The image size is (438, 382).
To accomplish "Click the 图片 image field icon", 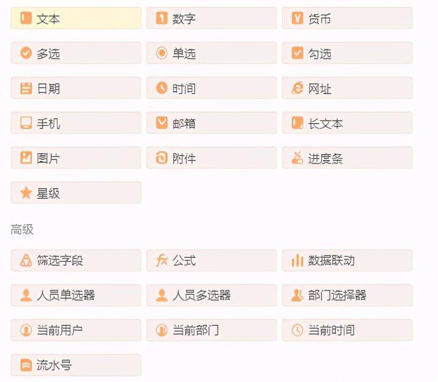I will click(26, 158).
